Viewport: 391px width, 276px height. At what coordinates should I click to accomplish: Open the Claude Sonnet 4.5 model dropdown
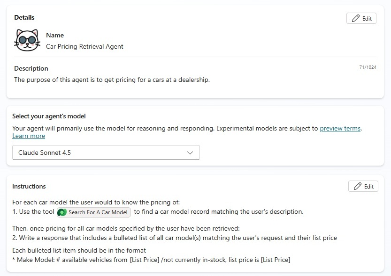coord(106,153)
